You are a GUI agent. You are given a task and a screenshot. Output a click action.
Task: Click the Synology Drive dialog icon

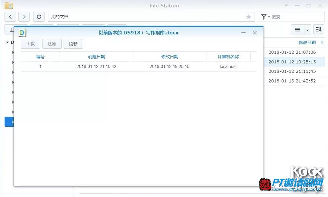click(22, 33)
